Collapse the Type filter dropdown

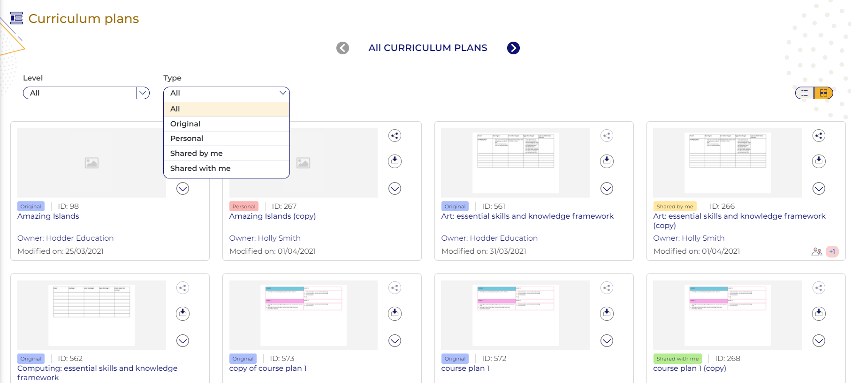(x=283, y=93)
